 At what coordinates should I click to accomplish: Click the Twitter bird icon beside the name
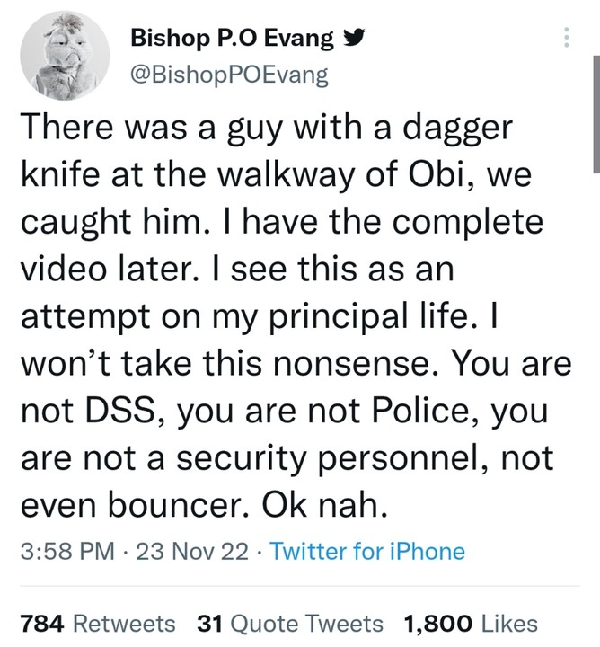[x=352, y=38]
